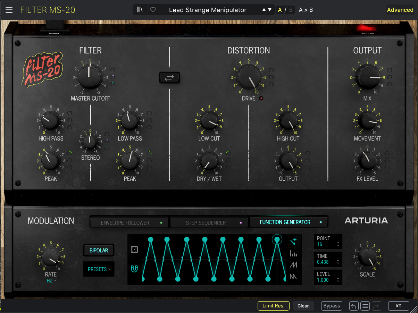Randomize the function with the dice icon
418x313 pixels.
[134, 249]
